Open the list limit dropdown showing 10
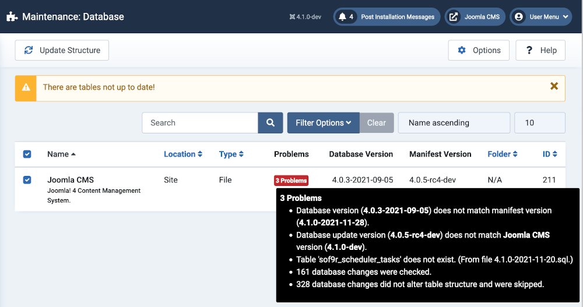This screenshot has width=583, height=307. [x=539, y=123]
